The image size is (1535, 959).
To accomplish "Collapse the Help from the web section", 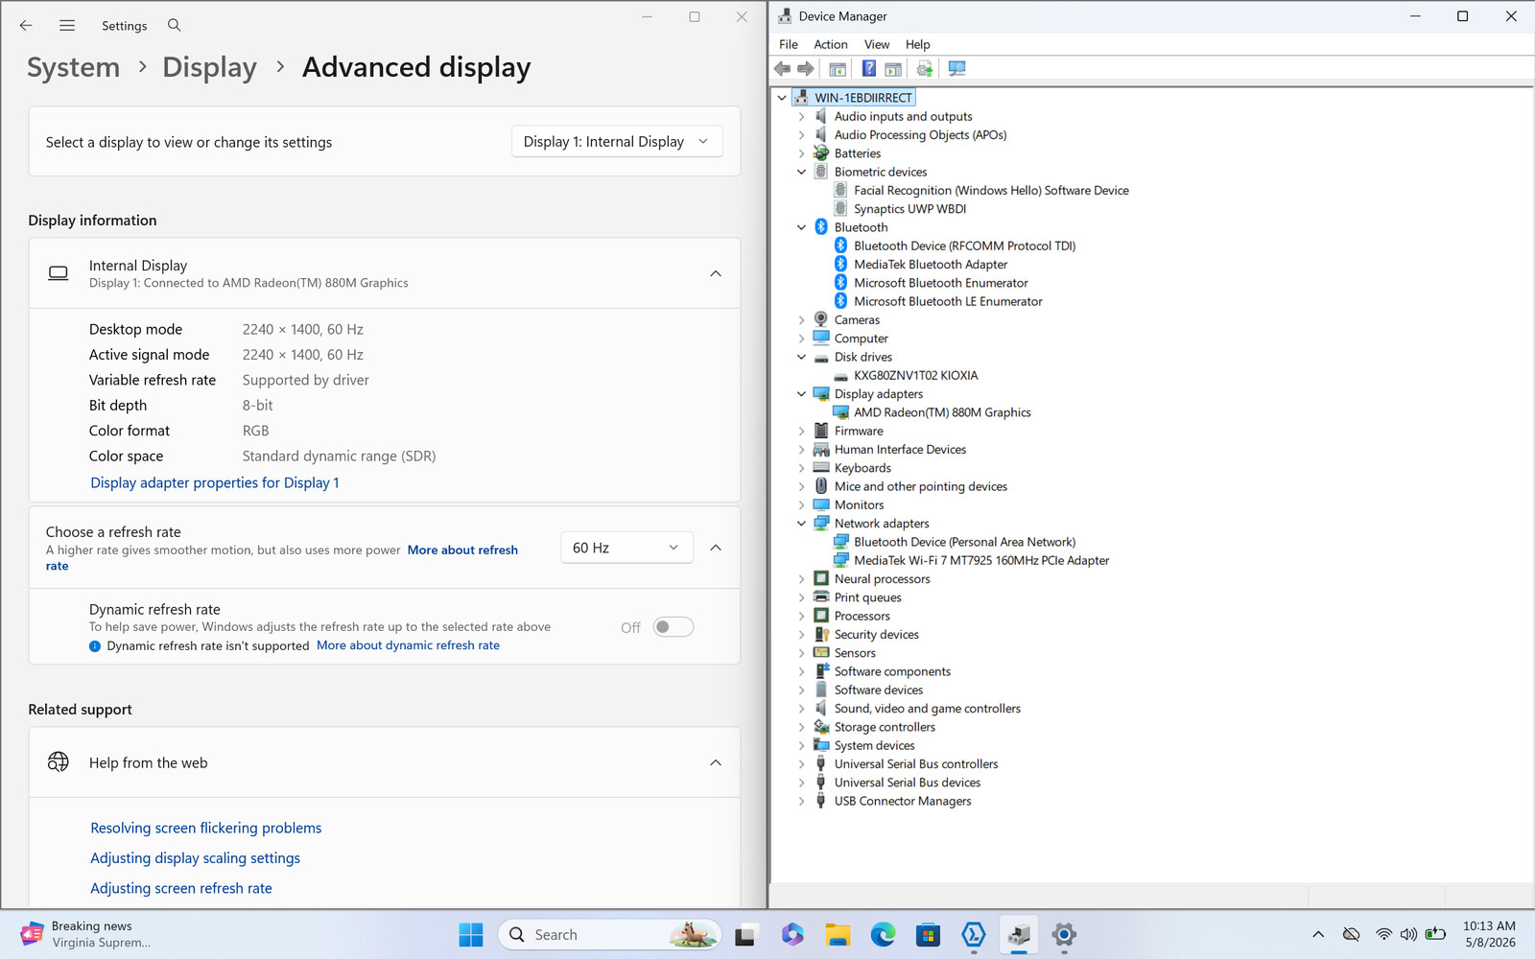I will (x=716, y=763).
